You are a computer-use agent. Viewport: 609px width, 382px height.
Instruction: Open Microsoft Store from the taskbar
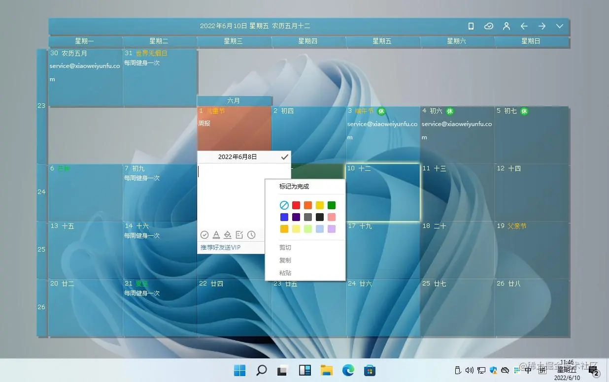(369, 370)
